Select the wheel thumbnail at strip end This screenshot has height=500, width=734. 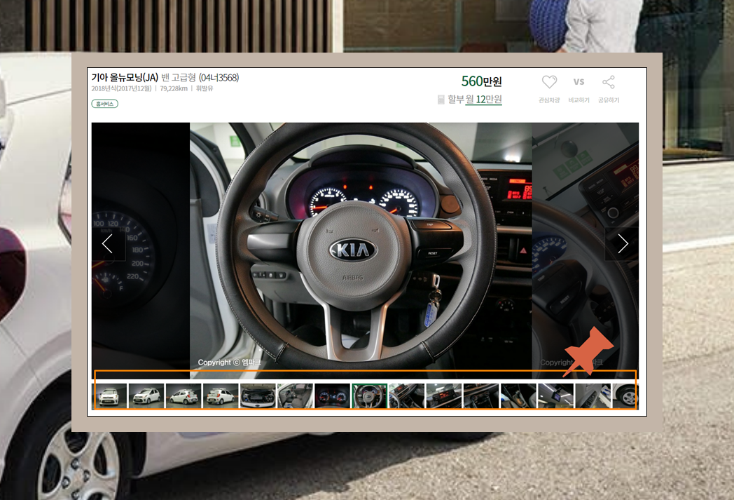(x=626, y=396)
